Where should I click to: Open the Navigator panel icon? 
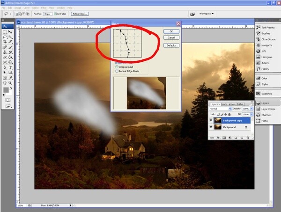[258, 45]
